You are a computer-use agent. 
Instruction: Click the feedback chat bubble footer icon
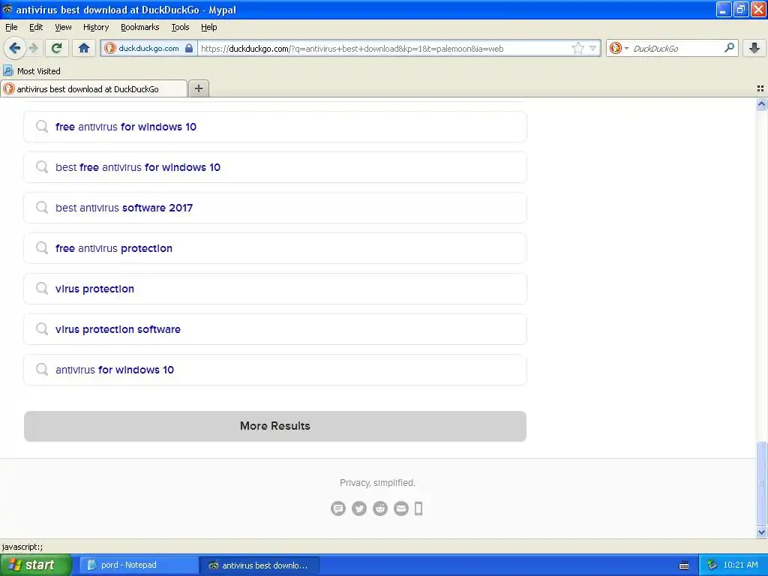click(338, 508)
